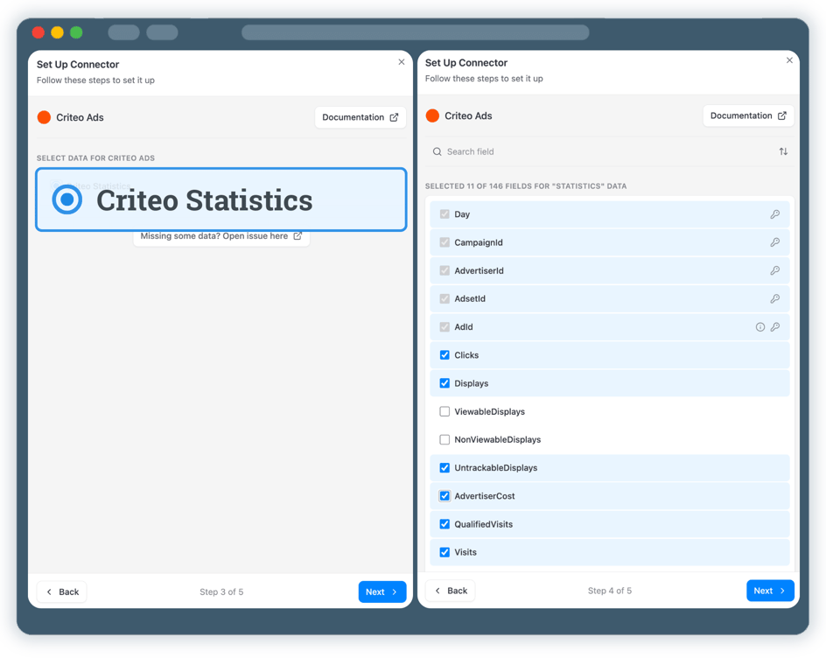Open Documentation in the Step 3 panel
Image resolution: width=826 pixels, height=672 pixels.
[360, 117]
